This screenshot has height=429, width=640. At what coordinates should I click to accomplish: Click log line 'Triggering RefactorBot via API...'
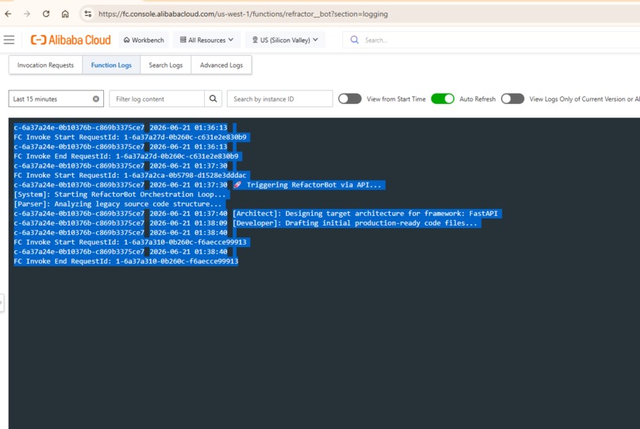point(314,185)
